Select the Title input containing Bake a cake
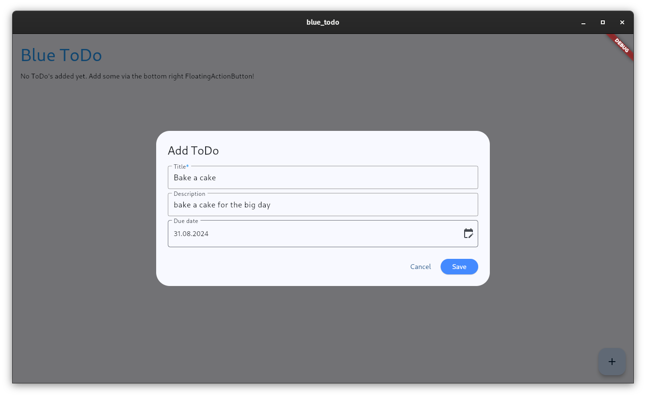This screenshot has height=397, width=646. (323, 177)
